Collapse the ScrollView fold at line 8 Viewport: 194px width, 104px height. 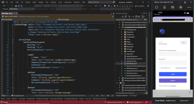click(x=13, y=40)
